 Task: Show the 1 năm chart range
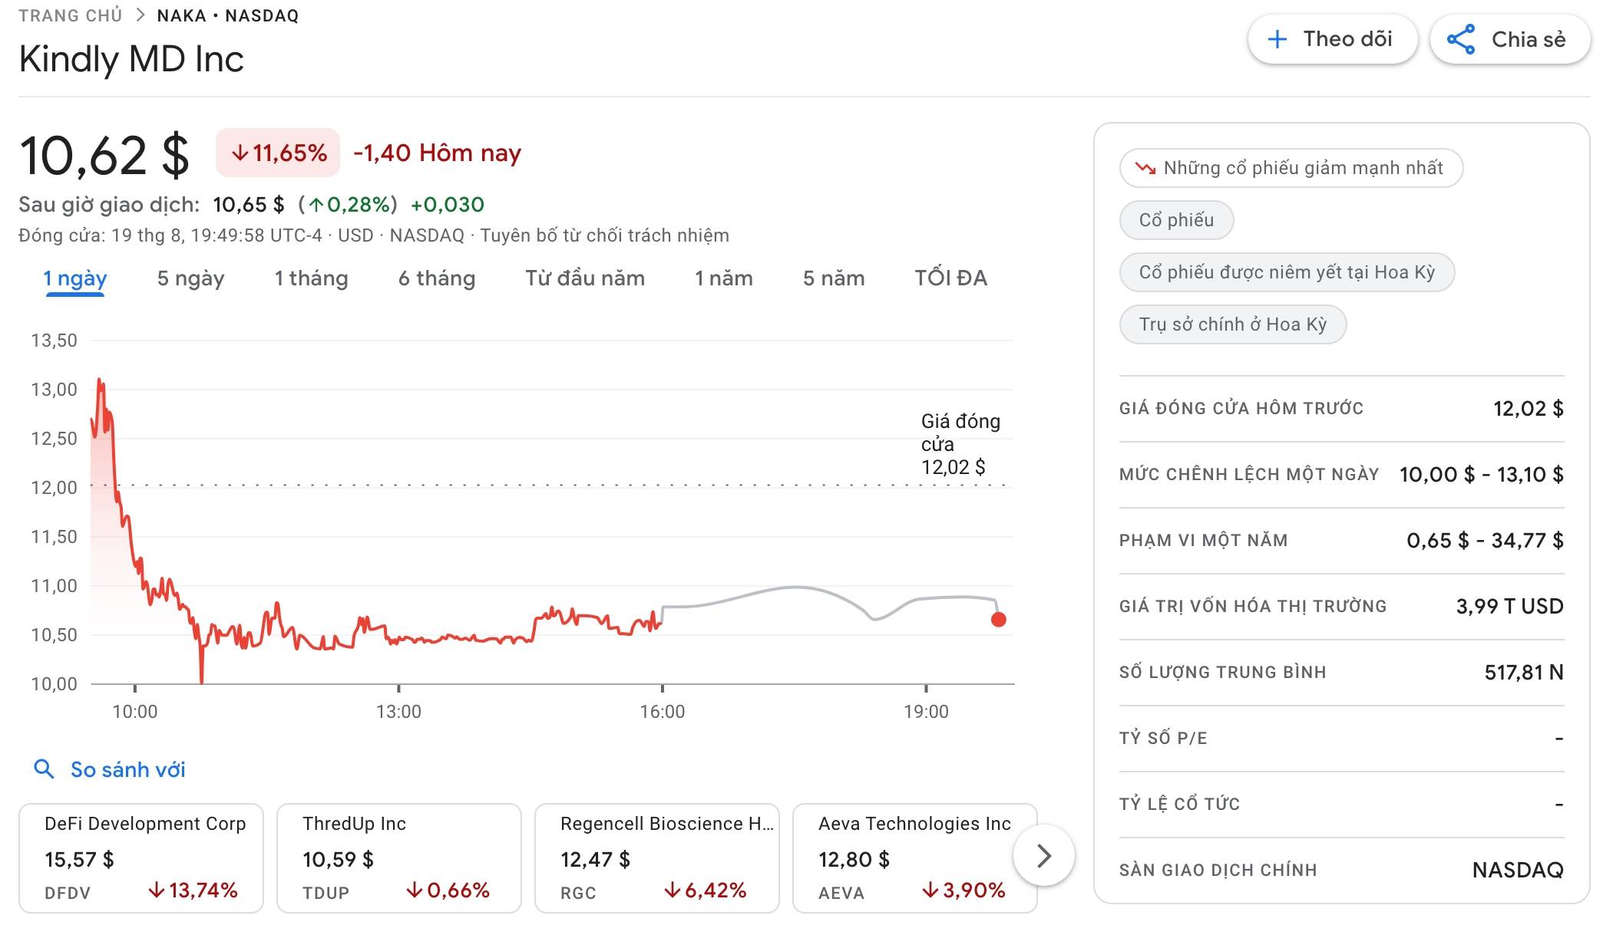point(723,278)
